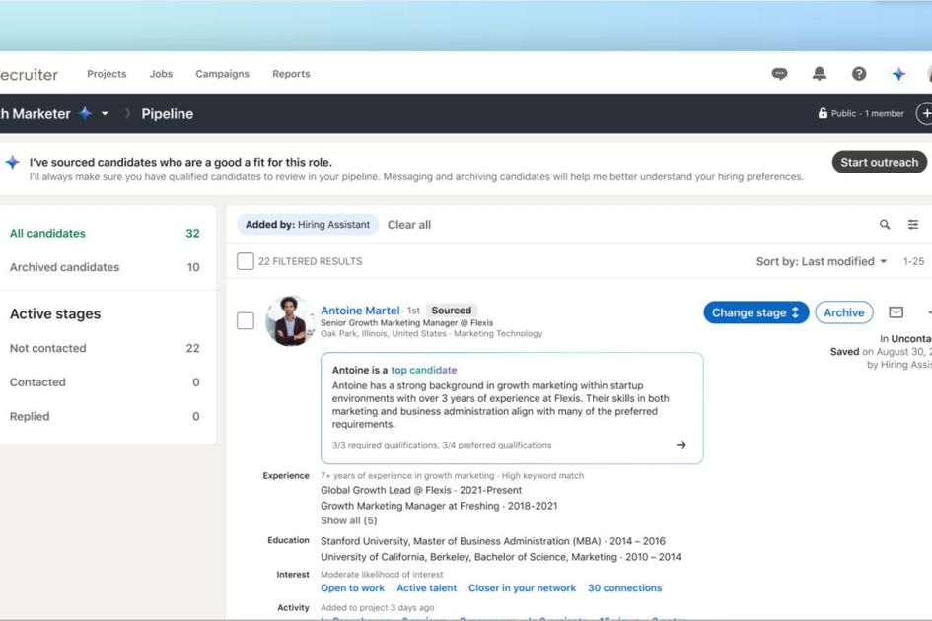The image size is (932, 621).
Task: Filter by Not contacted stage
Action: click(105, 348)
